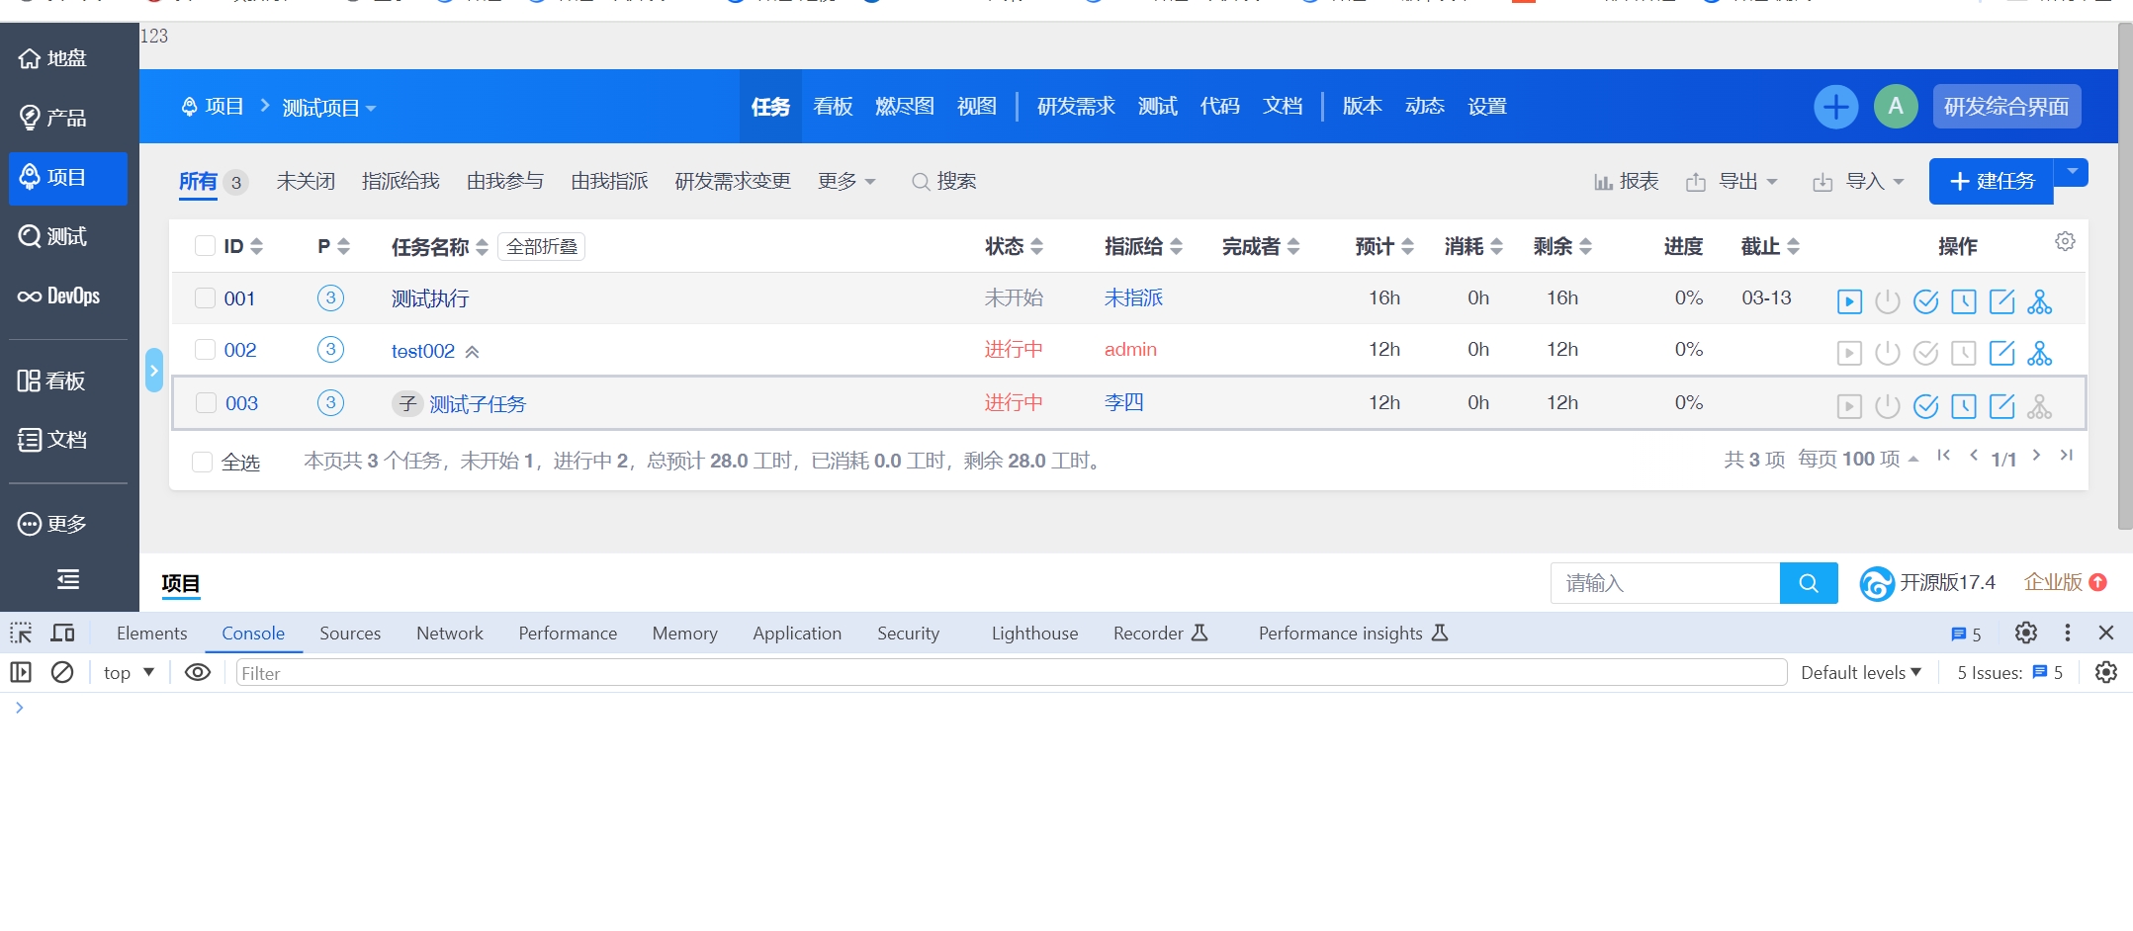
Task: Click the create subtask icon for task 002
Action: coord(2039,353)
